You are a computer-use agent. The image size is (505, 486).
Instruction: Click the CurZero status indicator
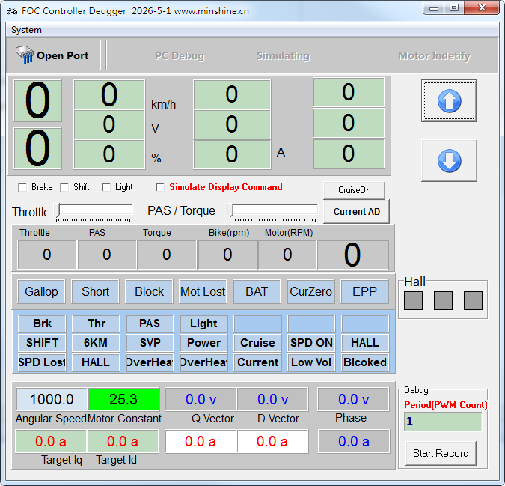click(310, 291)
